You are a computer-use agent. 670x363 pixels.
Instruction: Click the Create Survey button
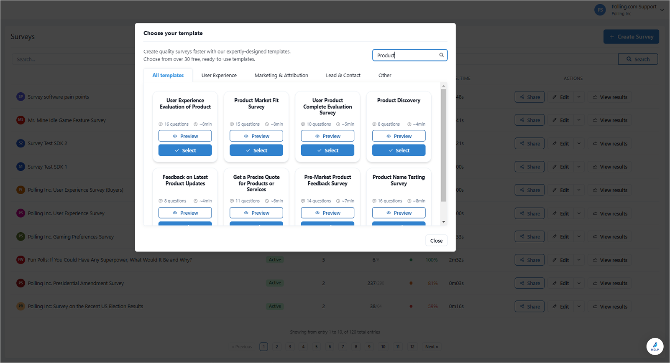(x=631, y=37)
